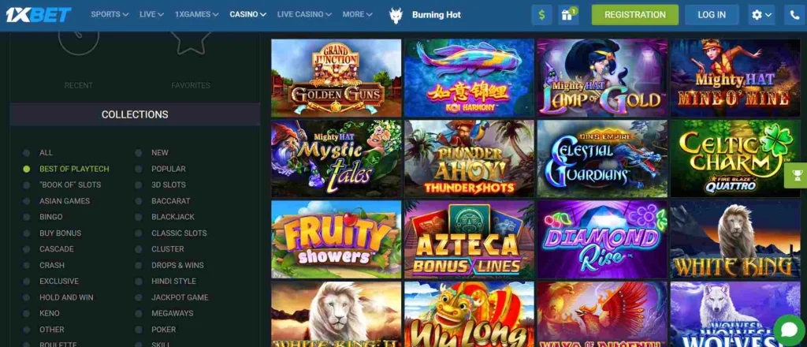Click the trophy side tab icon
The image size is (807, 347).
pos(798,176)
